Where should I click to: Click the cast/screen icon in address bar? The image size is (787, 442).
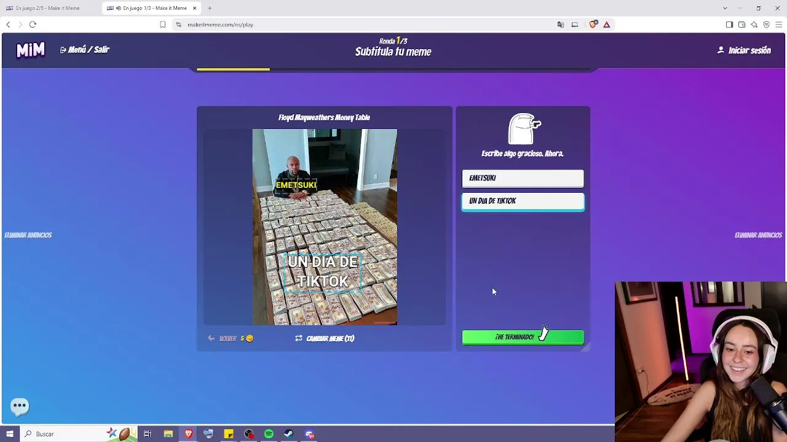(x=574, y=25)
